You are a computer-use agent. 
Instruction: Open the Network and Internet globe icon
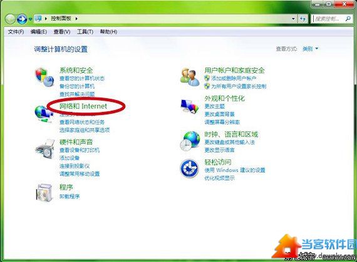[x=44, y=114]
